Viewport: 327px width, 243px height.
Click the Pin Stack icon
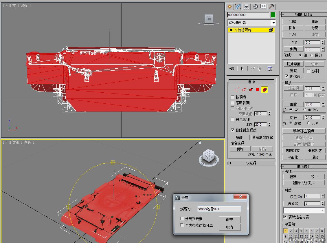tap(232, 68)
